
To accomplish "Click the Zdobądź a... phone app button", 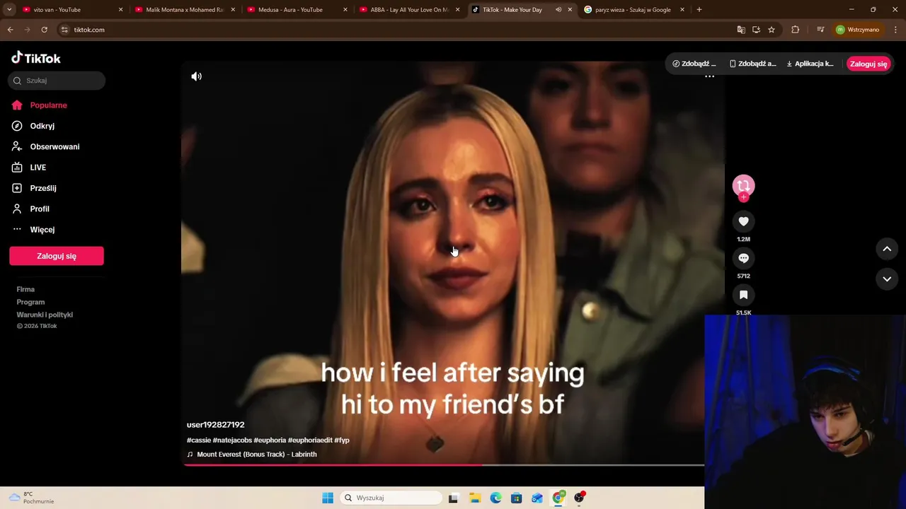I will click(x=752, y=64).
